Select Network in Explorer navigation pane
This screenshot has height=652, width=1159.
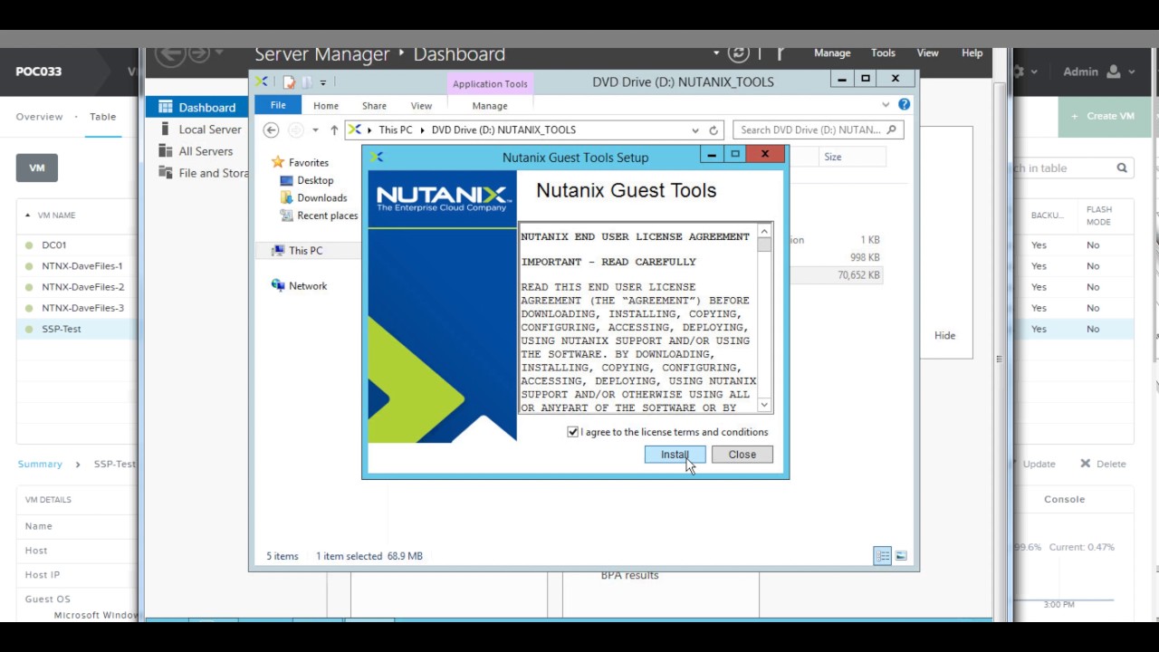307,286
